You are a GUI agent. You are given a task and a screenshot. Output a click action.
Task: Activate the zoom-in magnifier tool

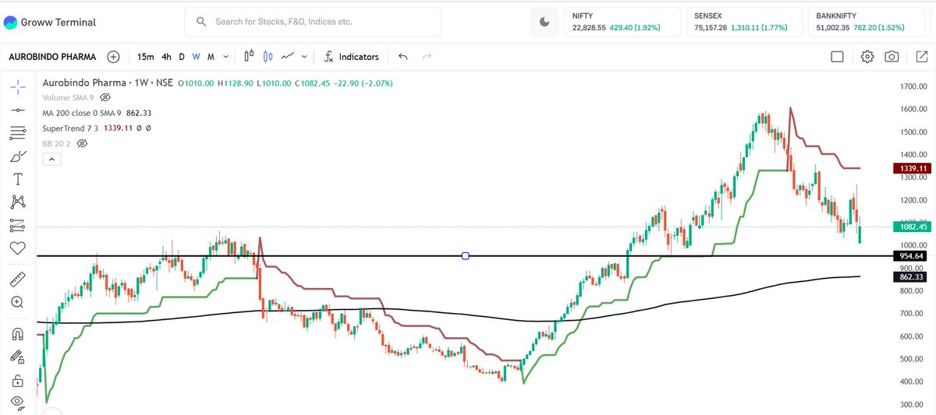(x=18, y=302)
